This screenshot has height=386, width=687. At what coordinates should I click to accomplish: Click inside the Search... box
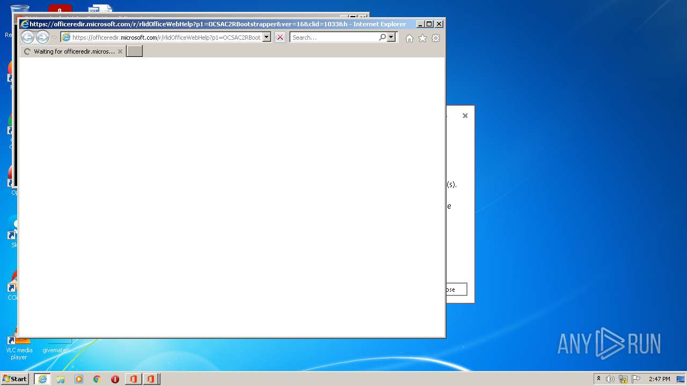(x=334, y=38)
